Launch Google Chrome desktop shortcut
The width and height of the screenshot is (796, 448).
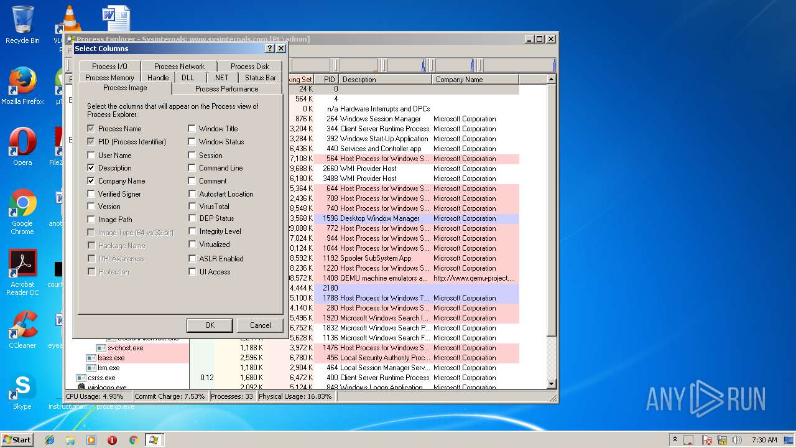[x=22, y=212]
